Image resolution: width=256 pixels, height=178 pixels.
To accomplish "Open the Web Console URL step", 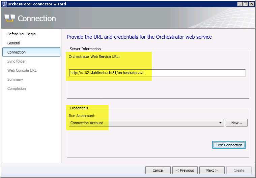I will (x=22, y=70).
